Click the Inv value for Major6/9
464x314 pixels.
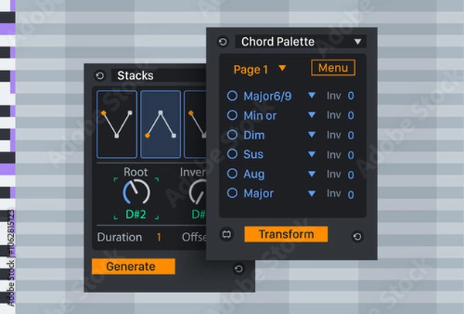click(x=351, y=96)
